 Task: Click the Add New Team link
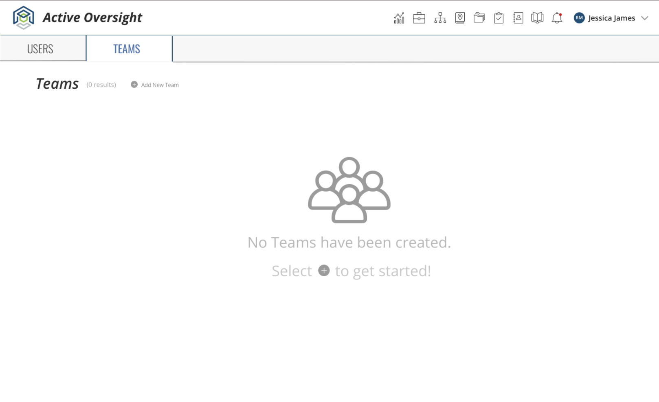(160, 85)
